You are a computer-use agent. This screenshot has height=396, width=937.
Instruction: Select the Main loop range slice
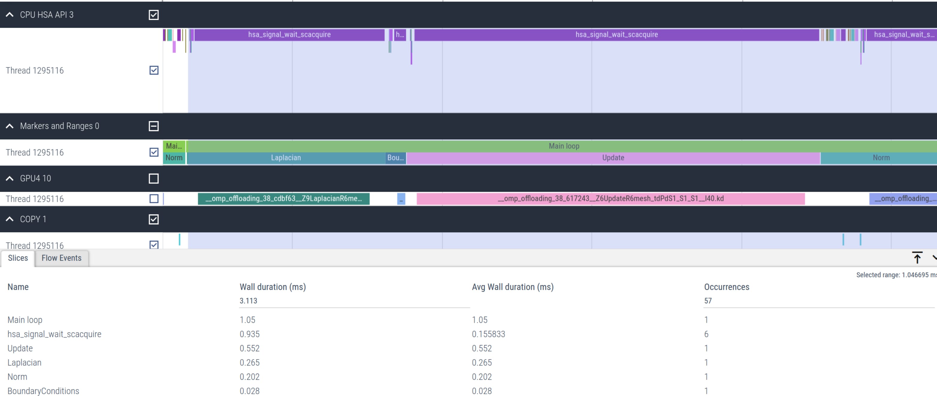pyautogui.click(x=564, y=146)
